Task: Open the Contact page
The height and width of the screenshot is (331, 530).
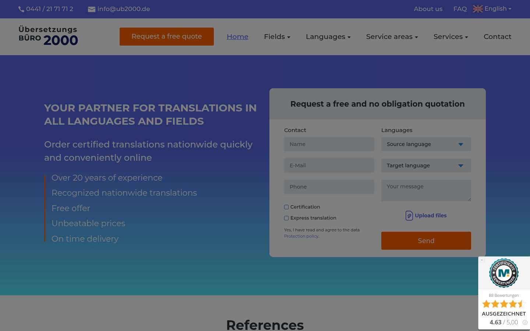Action: pyautogui.click(x=497, y=37)
